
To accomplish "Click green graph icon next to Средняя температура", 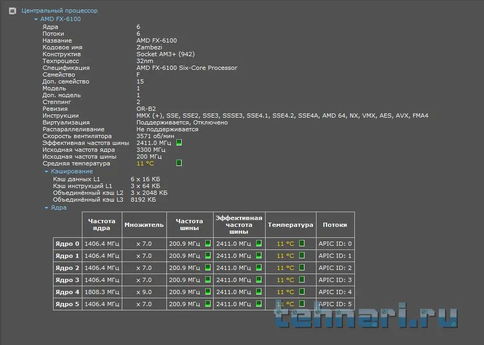I will click(x=179, y=163).
